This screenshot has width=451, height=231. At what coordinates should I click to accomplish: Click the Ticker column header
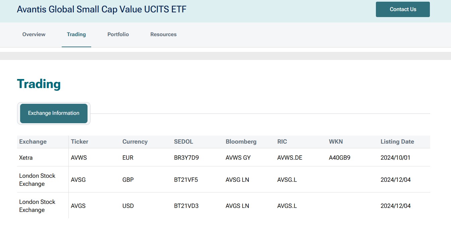[x=79, y=142]
